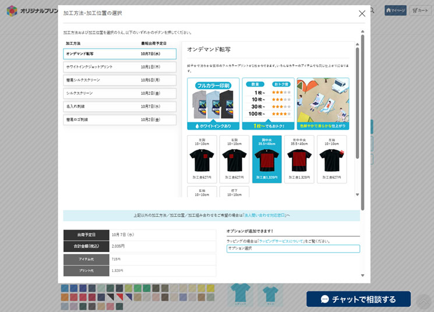Click the dialog scrollbar down arrow
The width and height of the screenshot is (434, 312).
pos(362,275)
